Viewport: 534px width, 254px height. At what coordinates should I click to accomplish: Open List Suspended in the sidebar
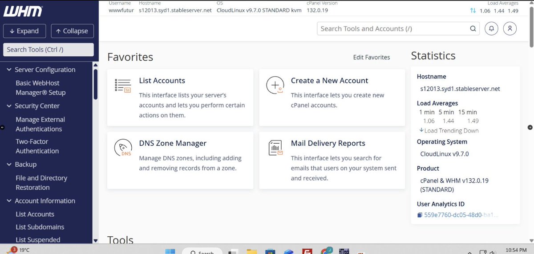coord(38,240)
